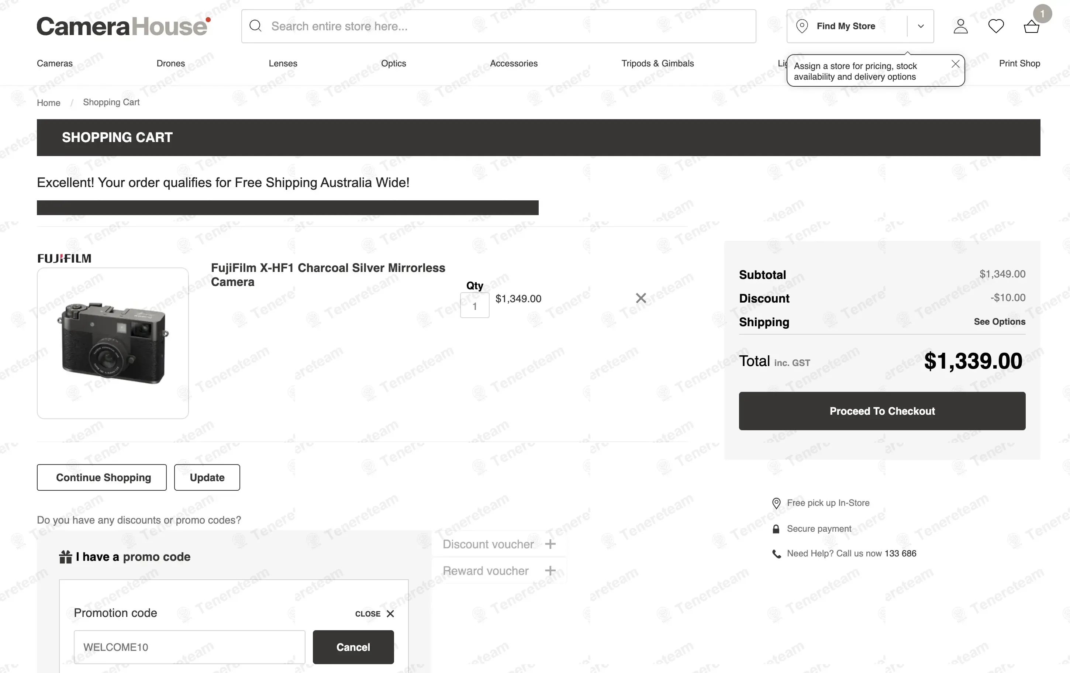This screenshot has height=673, width=1070.
Task: Click the free shipping progress bar
Action: [287, 208]
